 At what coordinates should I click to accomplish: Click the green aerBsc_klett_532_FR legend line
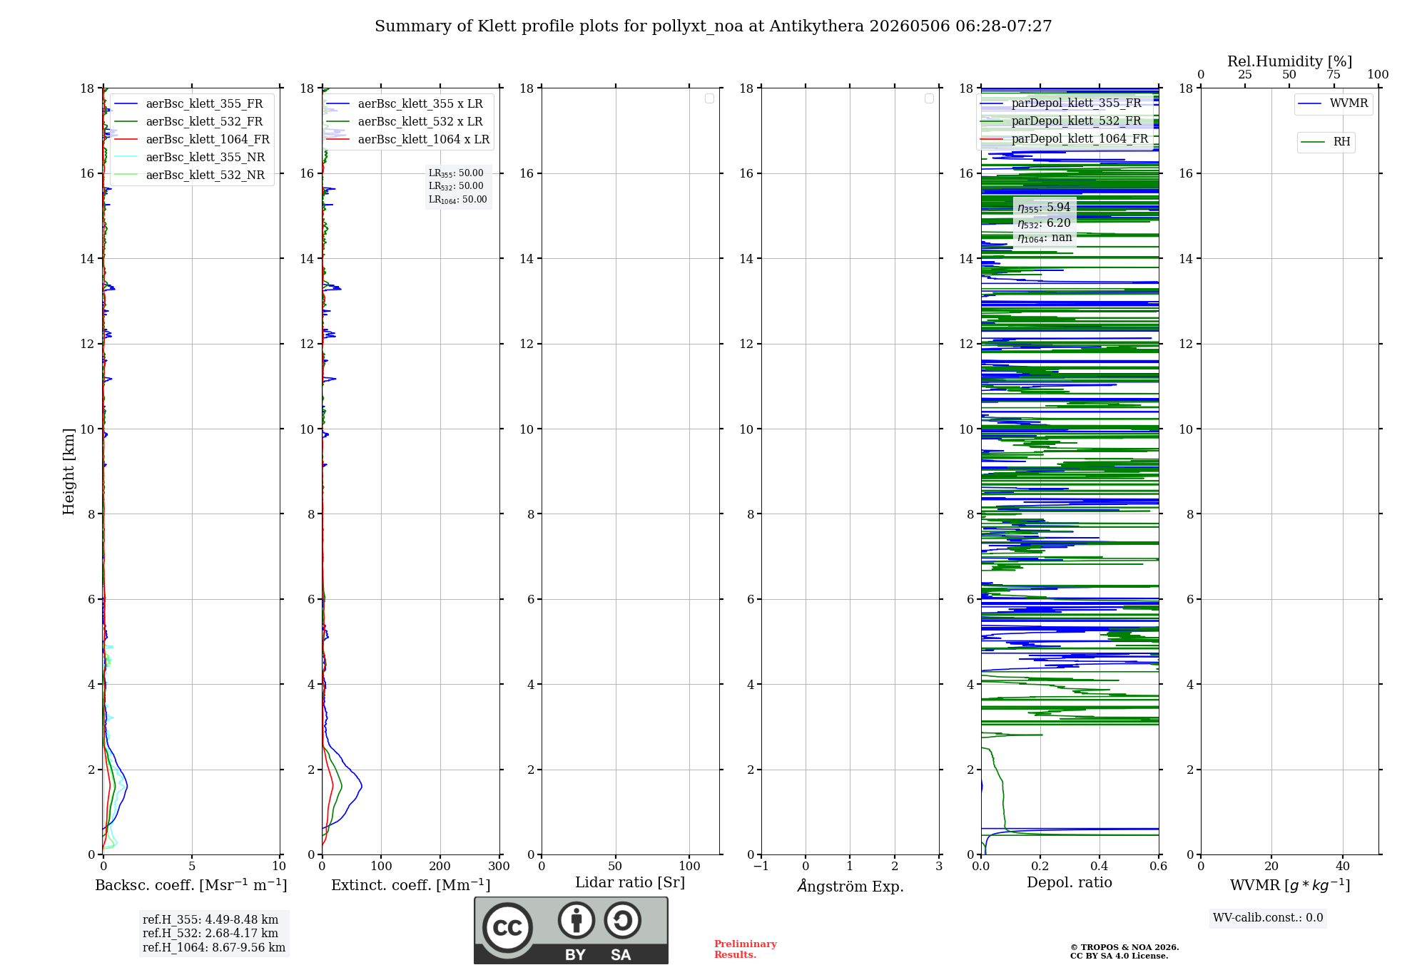click(x=125, y=122)
